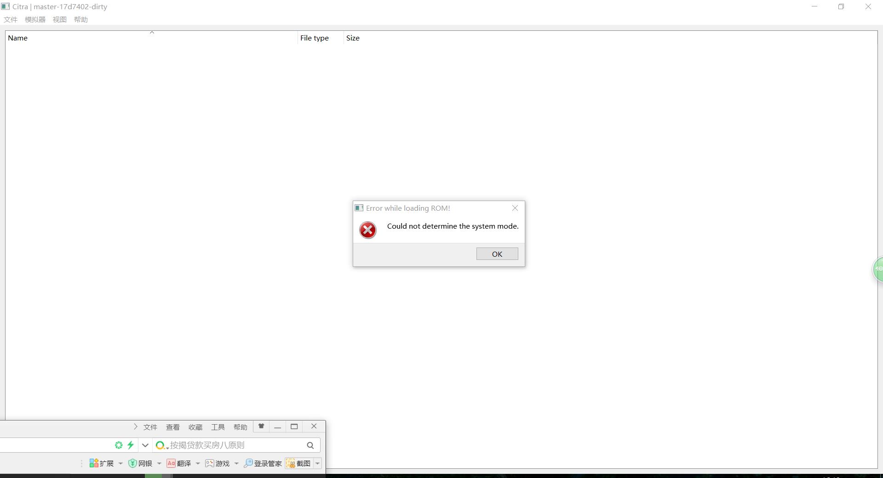Open the 文件 menu in Citra

(x=11, y=19)
